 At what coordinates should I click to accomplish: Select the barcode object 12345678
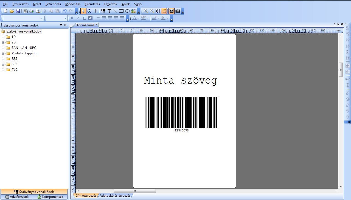[181, 114]
